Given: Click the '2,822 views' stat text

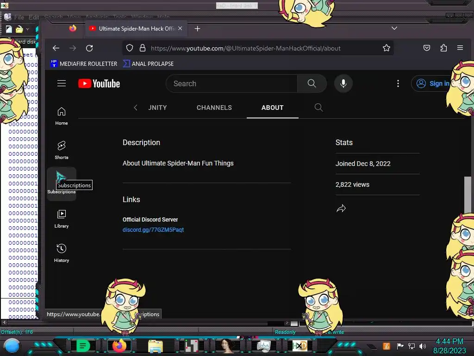Looking at the screenshot, I should click(352, 184).
